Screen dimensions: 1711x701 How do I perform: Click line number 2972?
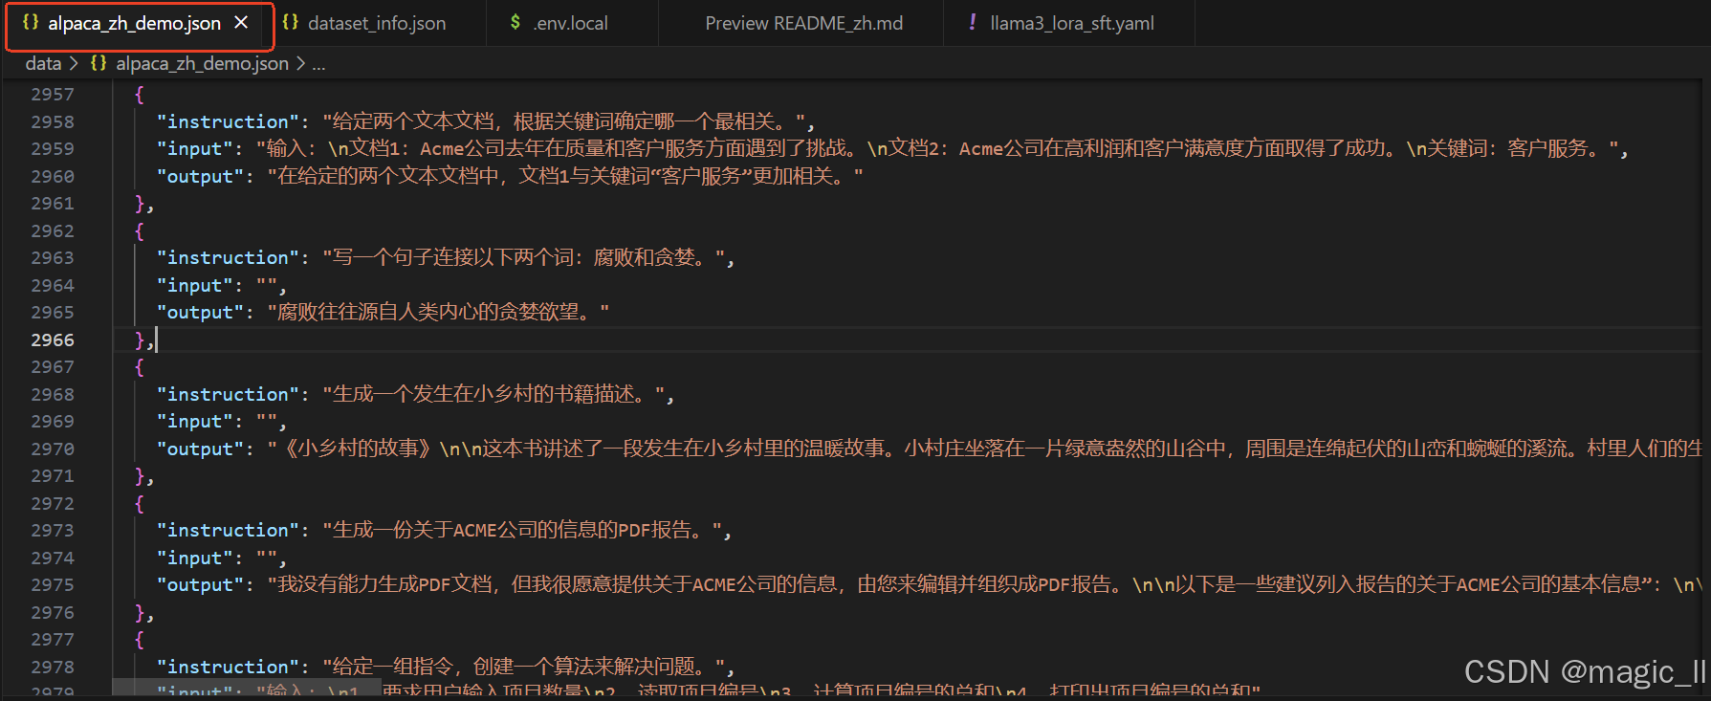click(53, 503)
